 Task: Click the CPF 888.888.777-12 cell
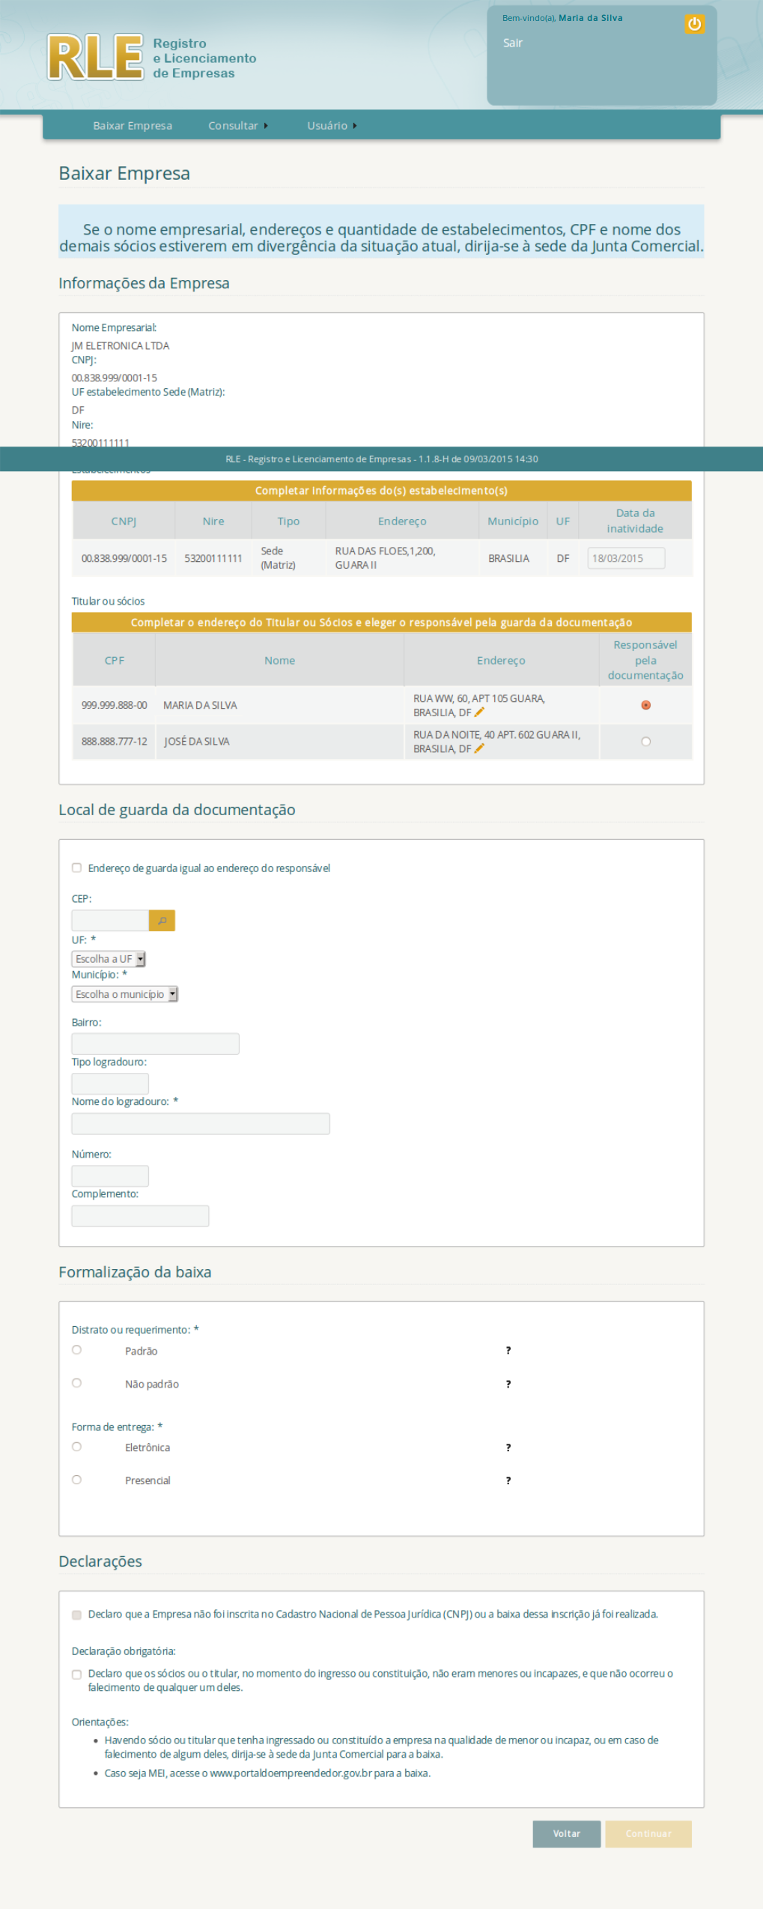coord(115,742)
